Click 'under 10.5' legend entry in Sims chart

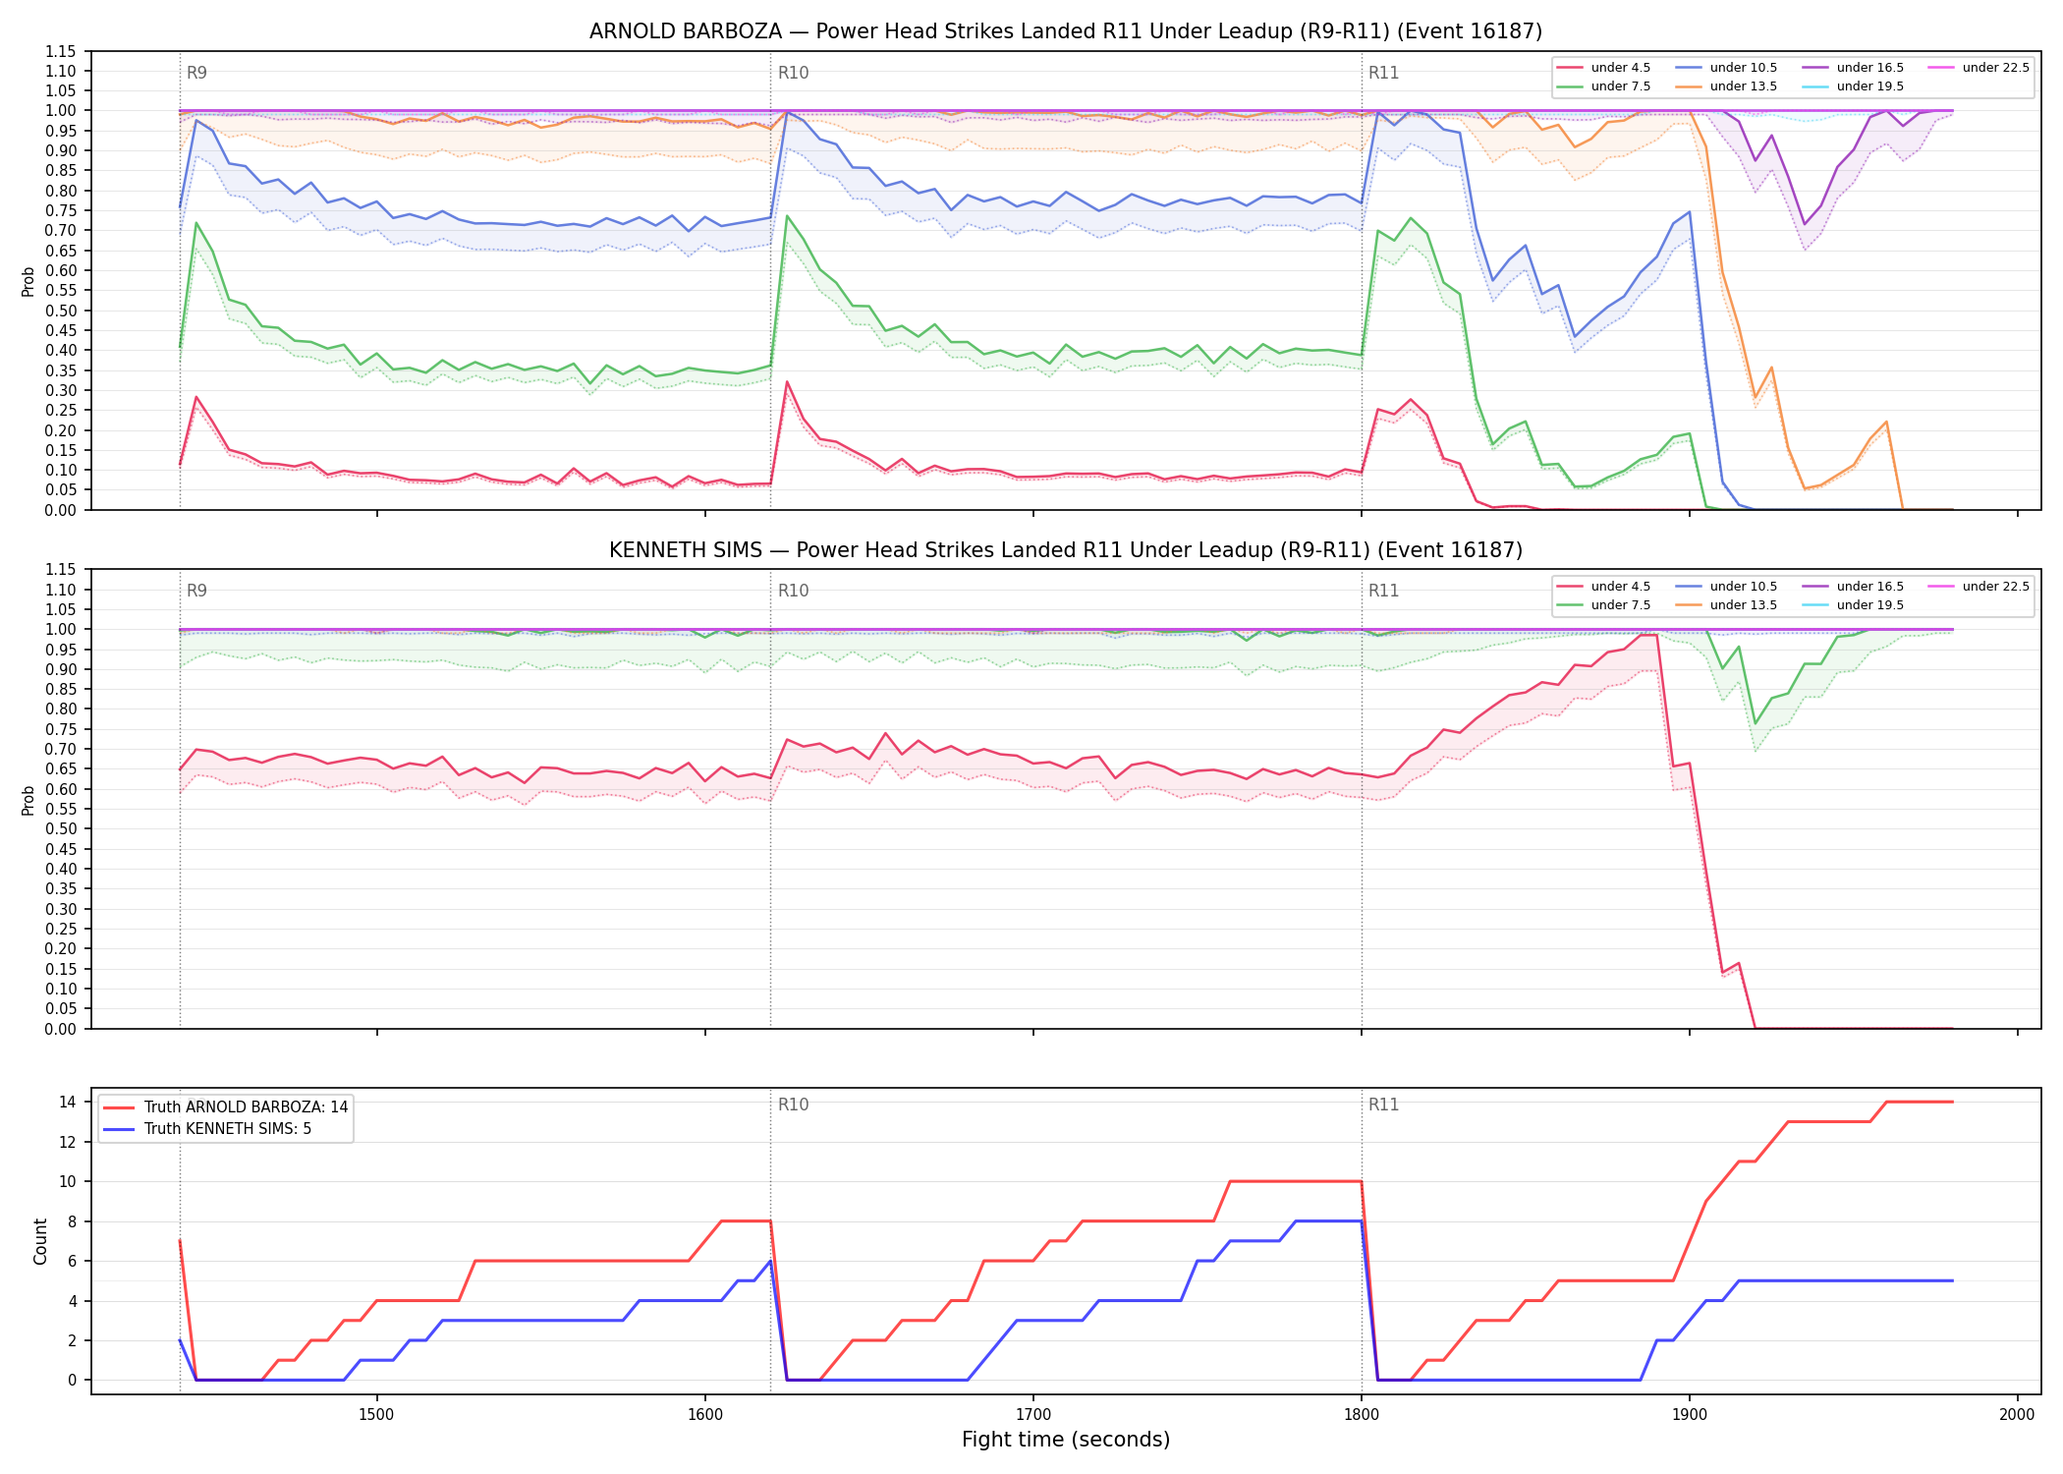click(1727, 587)
